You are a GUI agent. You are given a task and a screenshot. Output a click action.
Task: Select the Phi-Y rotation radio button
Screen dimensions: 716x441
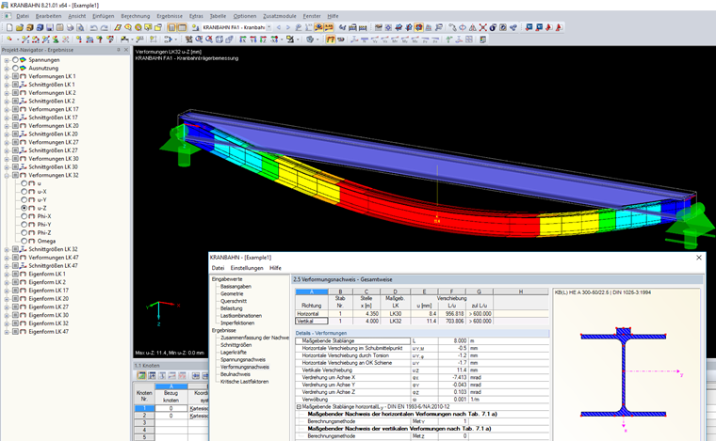pos(24,224)
